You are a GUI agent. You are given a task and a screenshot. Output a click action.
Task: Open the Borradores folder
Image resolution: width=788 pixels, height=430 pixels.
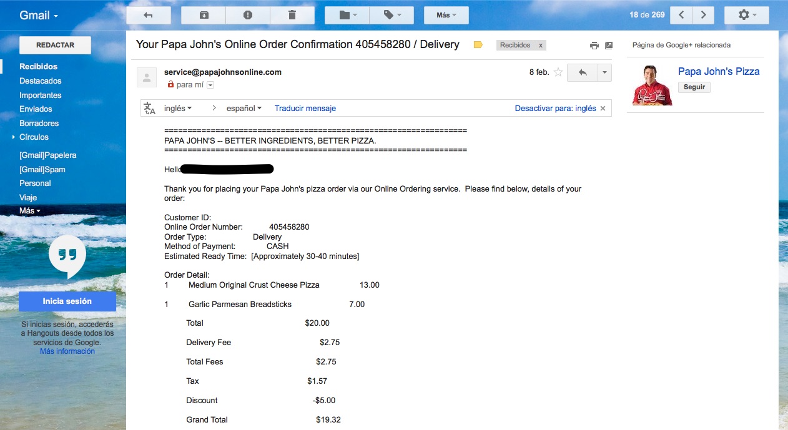(39, 124)
